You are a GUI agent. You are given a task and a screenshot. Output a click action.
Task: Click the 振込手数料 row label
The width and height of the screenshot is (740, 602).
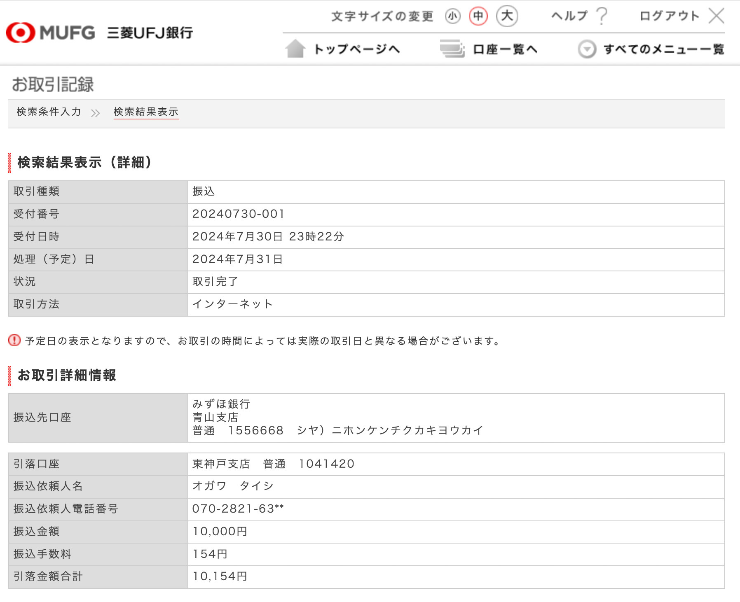(x=42, y=554)
